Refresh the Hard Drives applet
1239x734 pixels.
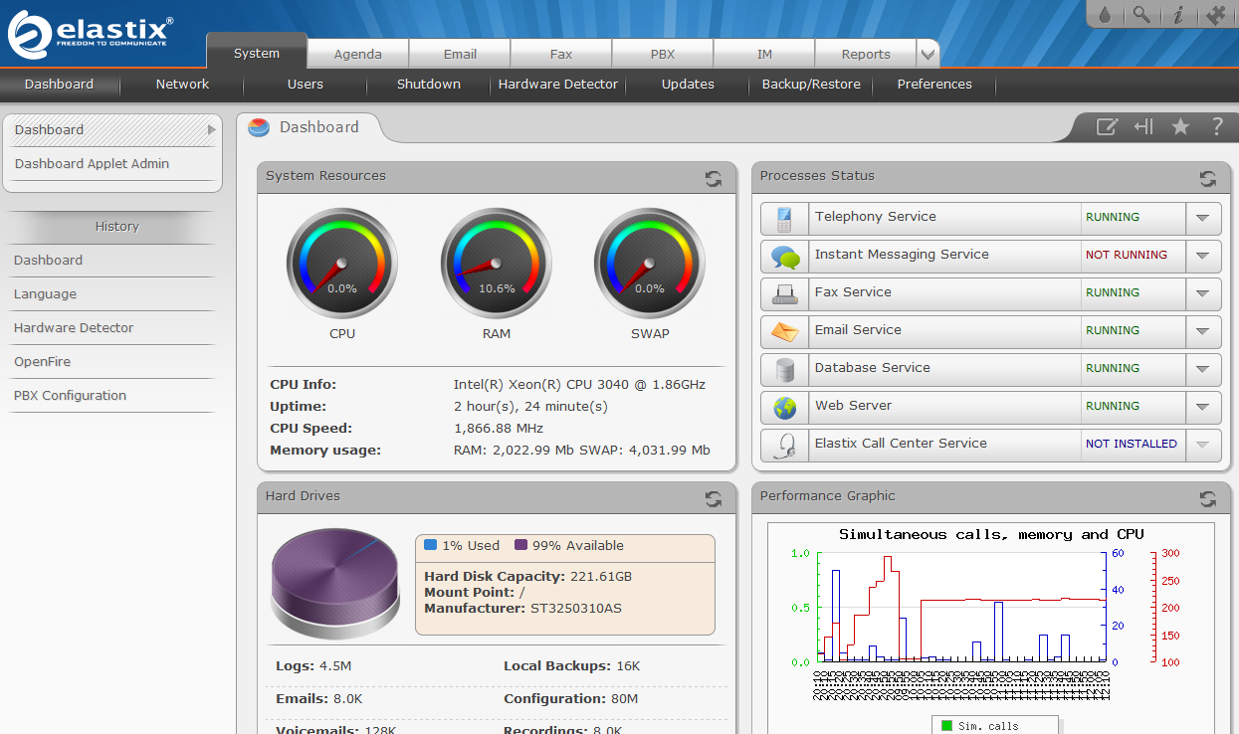pyautogui.click(x=714, y=498)
